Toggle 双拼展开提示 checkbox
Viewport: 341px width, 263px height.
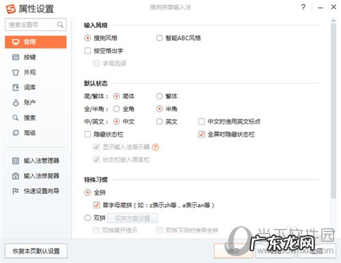(x=96, y=231)
